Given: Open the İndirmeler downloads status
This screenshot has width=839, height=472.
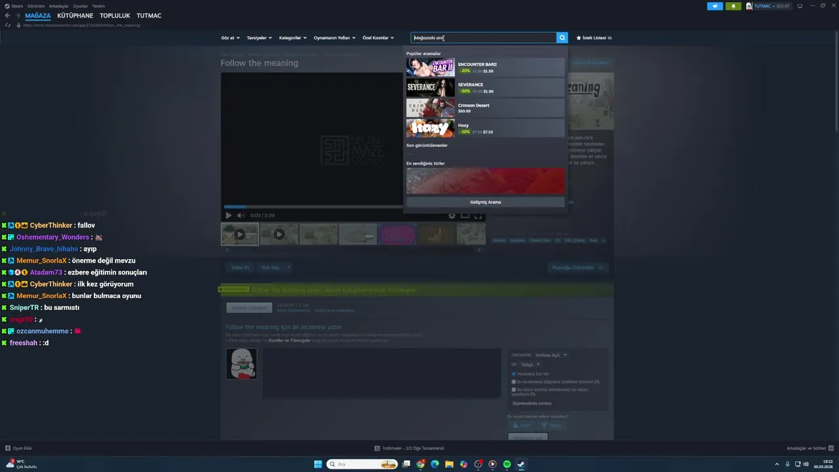Looking at the screenshot, I should [410, 448].
